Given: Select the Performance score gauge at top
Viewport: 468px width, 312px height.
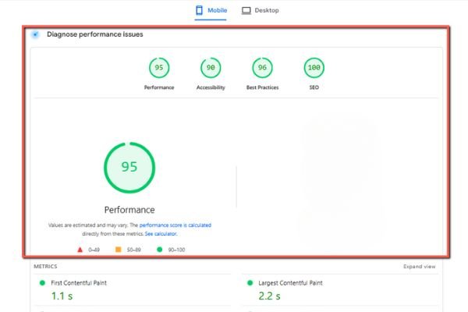Looking at the screenshot, I should [159, 69].
